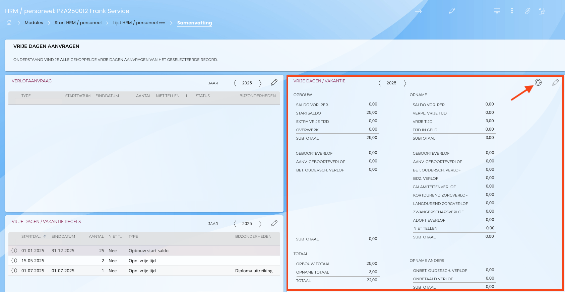Click the 31-12-2025 end date cell
The width and height of the screenshot is (565, 292).
tap(63, 250)
